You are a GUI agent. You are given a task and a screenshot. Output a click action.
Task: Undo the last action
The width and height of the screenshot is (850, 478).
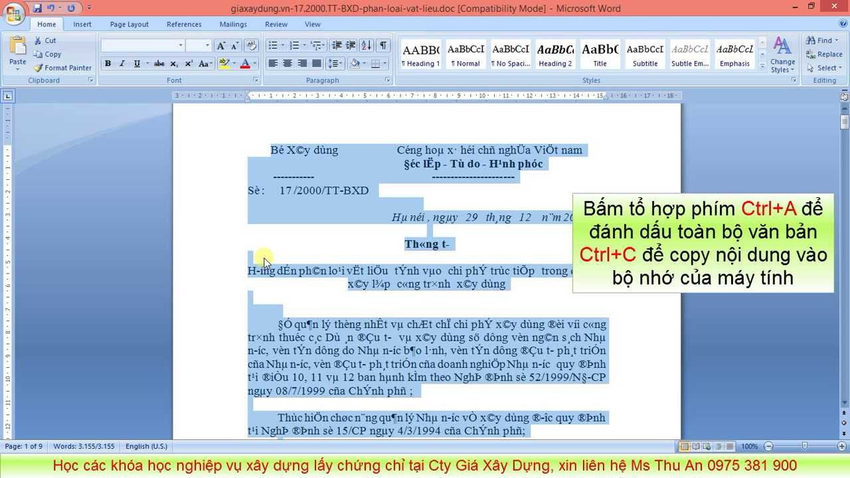(51, 9)
